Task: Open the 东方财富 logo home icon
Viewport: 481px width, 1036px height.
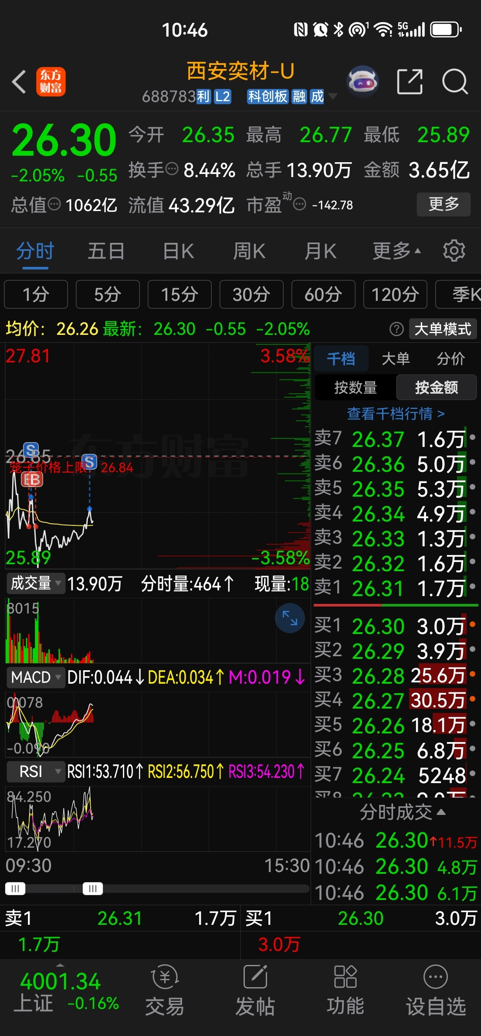Action: (x=51, y=82)
